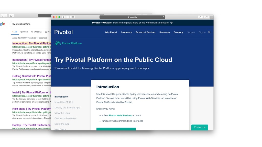Click the Pivotal + VMware banner text
262x147 pixels.
[x=130, y=23]
